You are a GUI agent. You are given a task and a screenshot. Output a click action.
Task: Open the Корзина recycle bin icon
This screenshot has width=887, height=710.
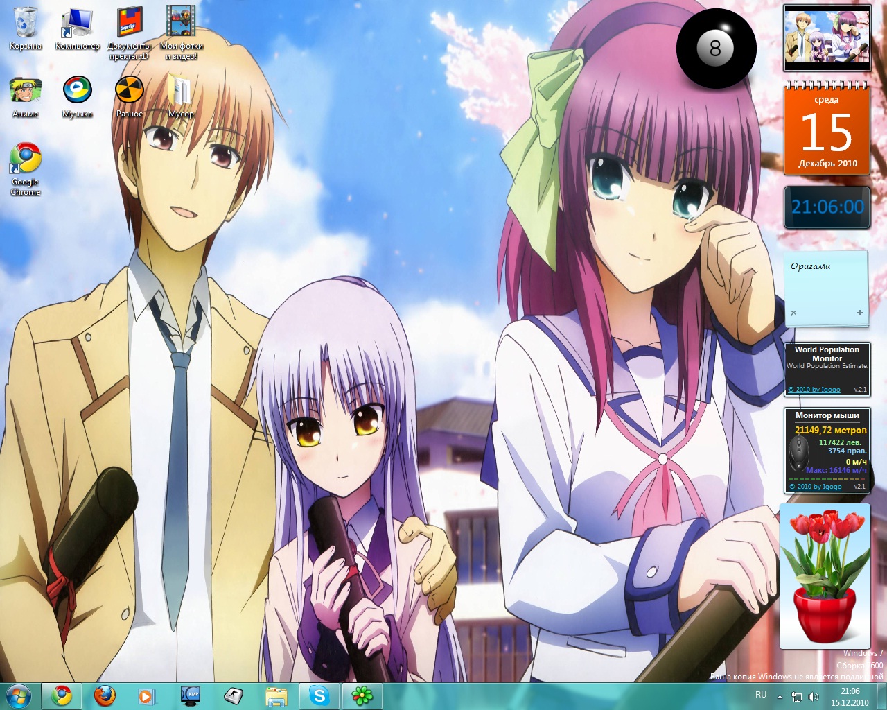(26, 28)
